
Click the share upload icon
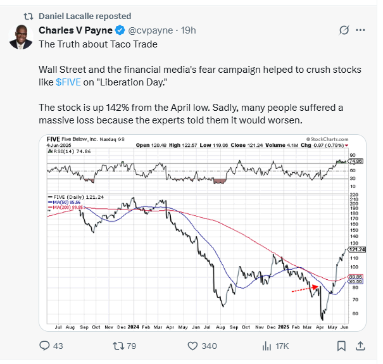pos(360,346)
